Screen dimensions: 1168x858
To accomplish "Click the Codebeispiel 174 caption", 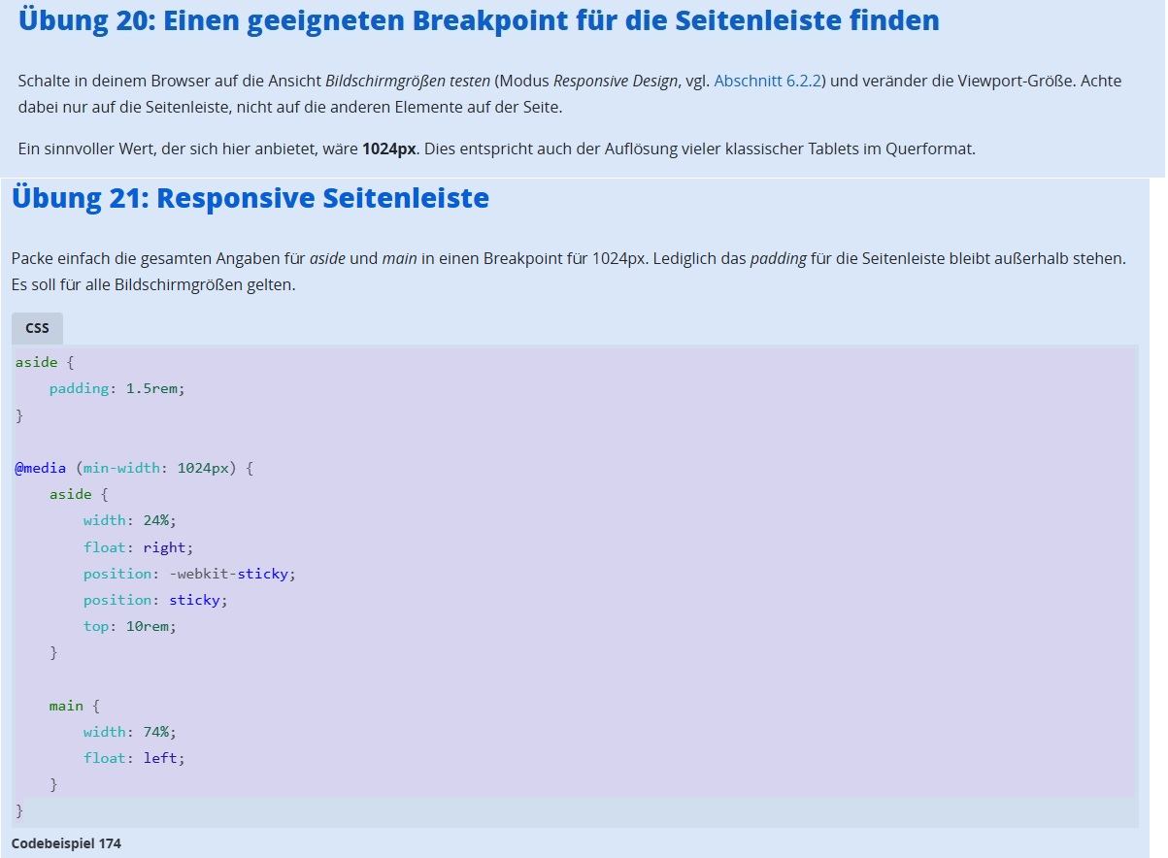I will 66,843.
